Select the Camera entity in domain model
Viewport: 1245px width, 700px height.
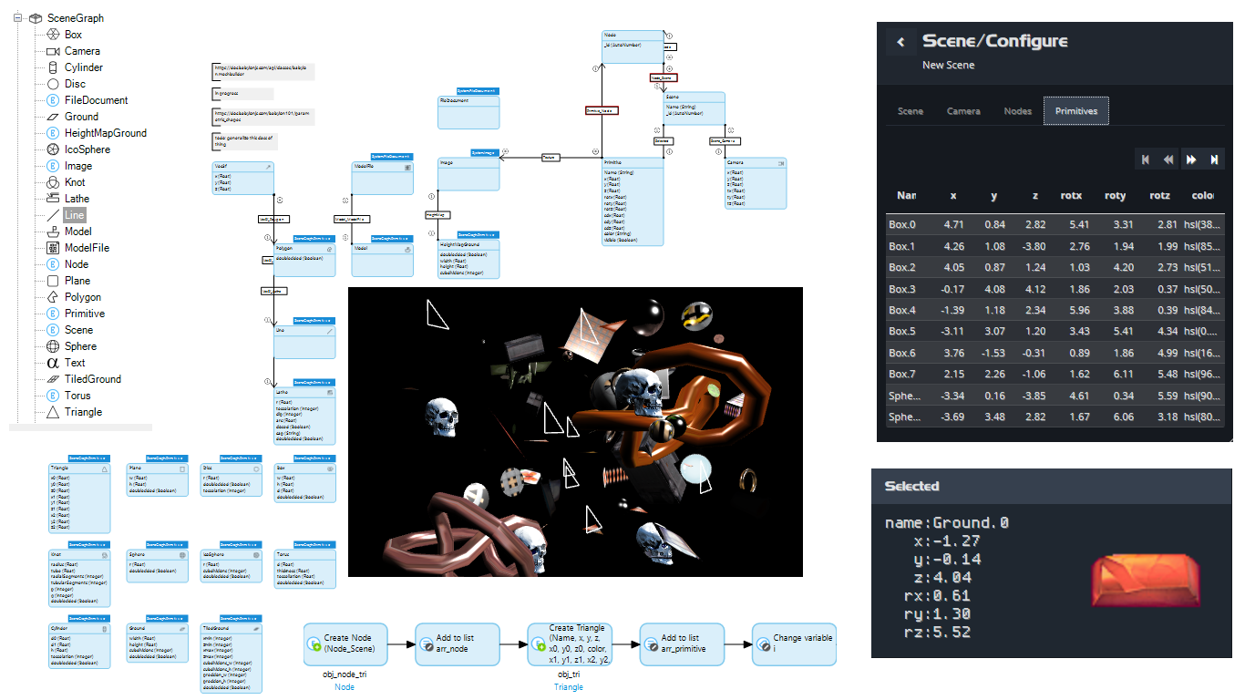point(756,181)
